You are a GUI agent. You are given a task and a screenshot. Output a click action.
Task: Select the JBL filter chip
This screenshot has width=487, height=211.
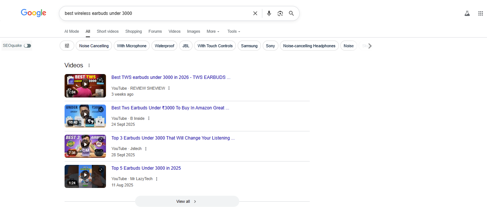(186, 46)
